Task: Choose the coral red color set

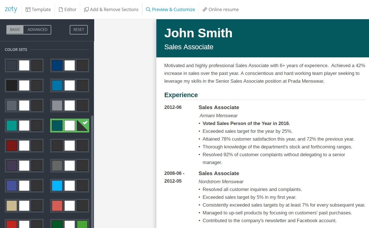Action: [70, 206]
